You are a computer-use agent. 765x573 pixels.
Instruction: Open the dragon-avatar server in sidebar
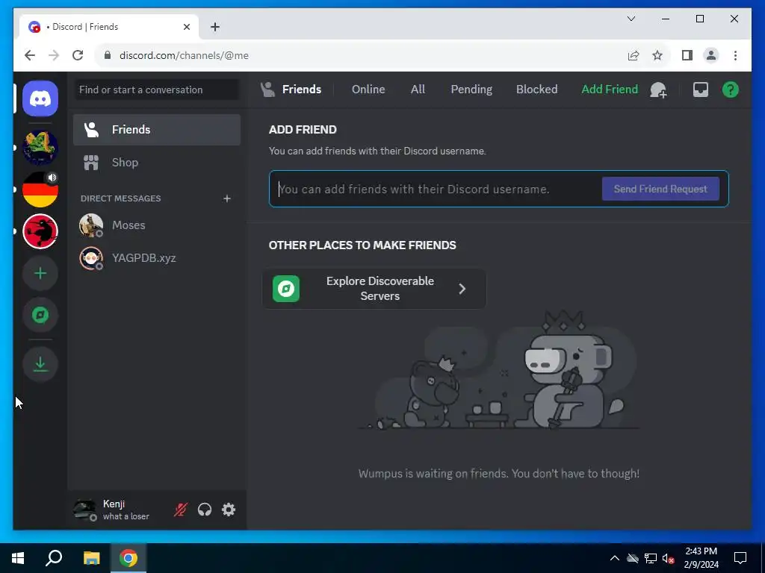point(40,148)
